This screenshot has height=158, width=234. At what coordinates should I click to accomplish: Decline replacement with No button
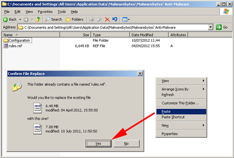point(126,144)
